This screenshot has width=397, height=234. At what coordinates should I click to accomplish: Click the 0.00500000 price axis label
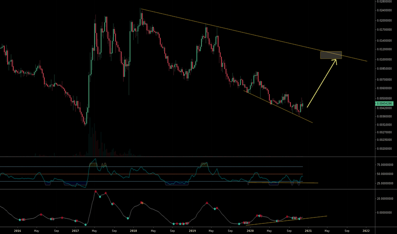click(384, 98)
